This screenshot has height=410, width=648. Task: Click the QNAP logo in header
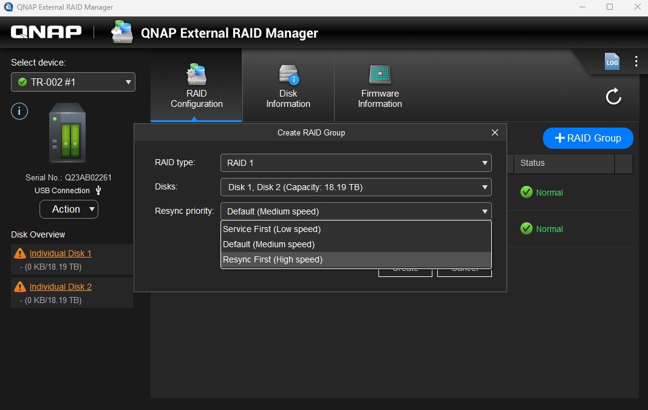(46, 32)
